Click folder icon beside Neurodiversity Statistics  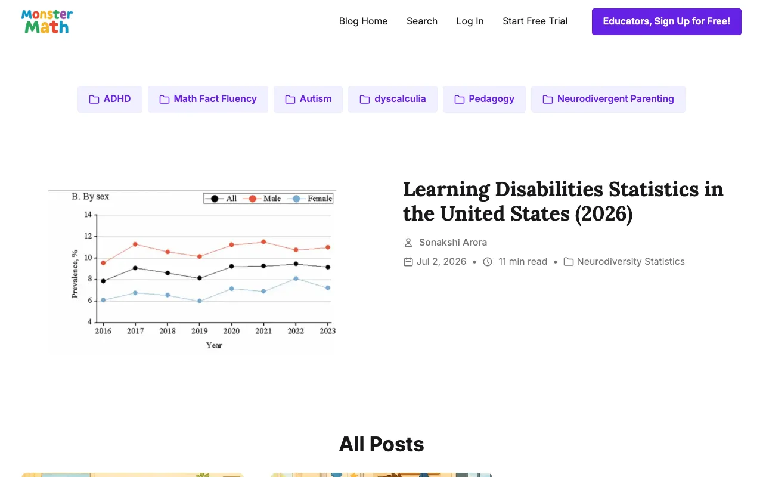569,262
